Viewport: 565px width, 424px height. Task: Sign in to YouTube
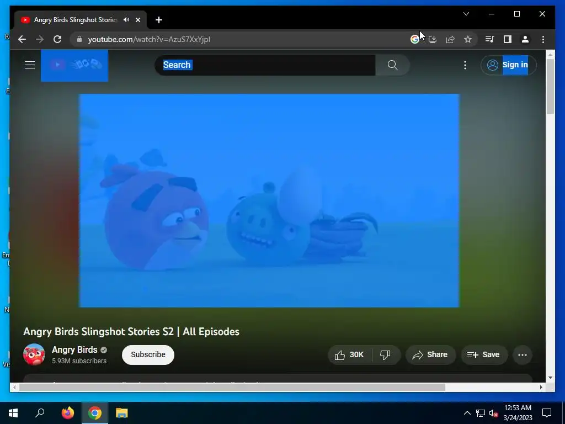(x=508, y=65)
